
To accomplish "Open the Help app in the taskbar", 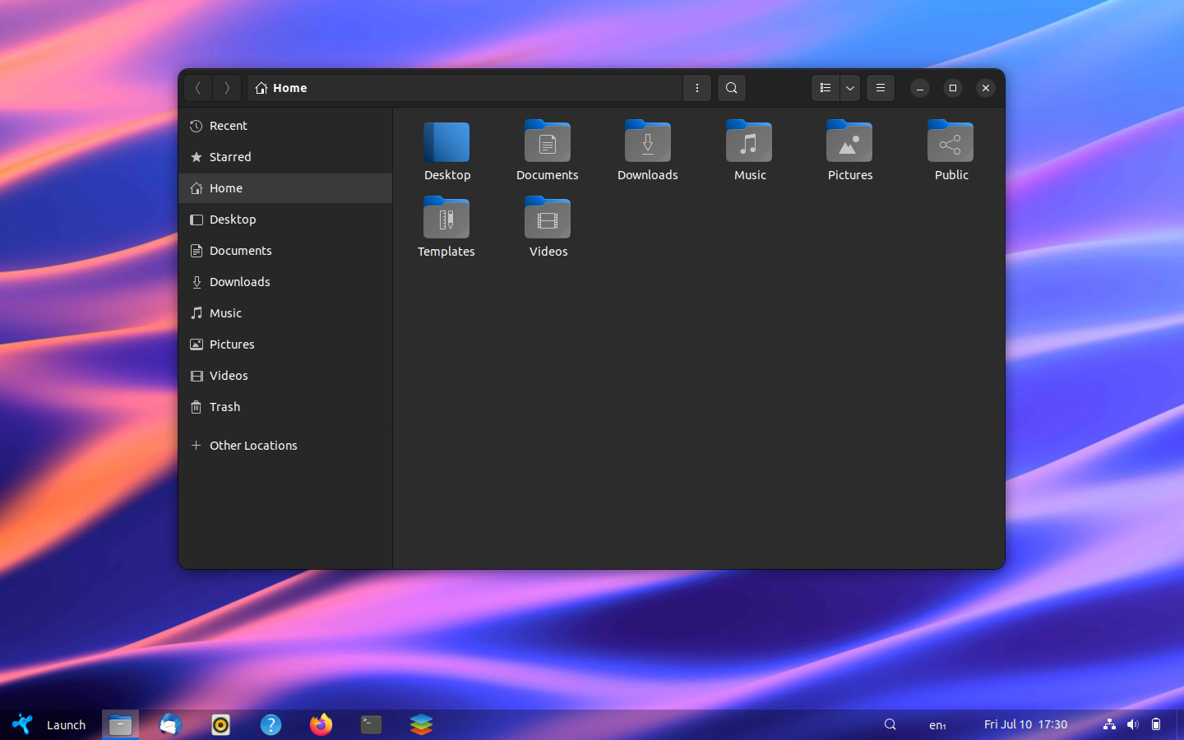I will coord(271,724).
